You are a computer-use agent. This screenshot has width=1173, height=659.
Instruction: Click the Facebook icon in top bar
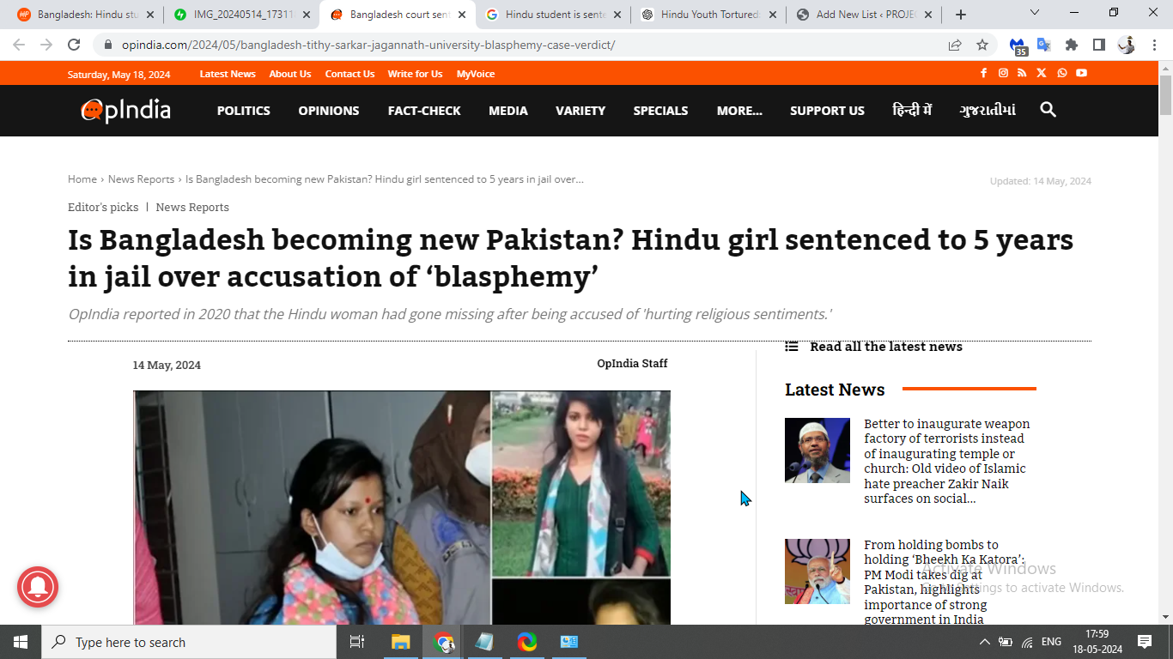point(983,73)
